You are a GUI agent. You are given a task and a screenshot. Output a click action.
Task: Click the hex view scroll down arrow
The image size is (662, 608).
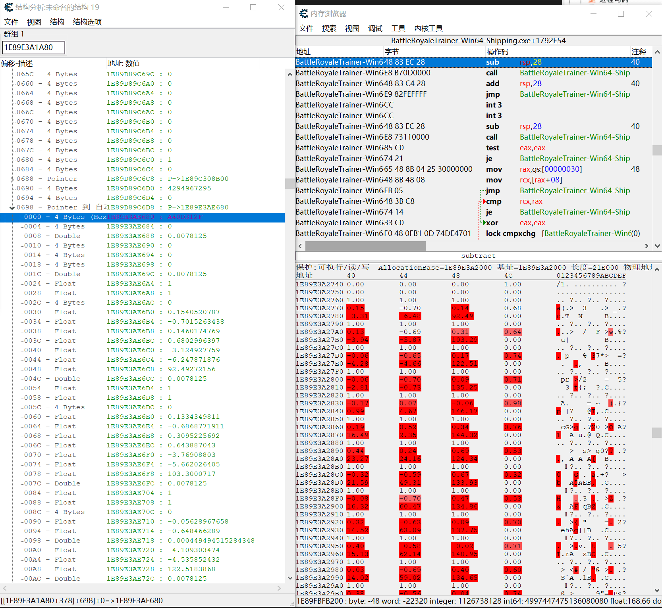[657, 590]
